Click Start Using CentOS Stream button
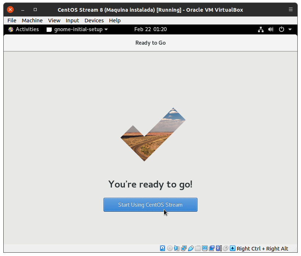The width and height of the screenshot is (301, 256). point(150,205)
